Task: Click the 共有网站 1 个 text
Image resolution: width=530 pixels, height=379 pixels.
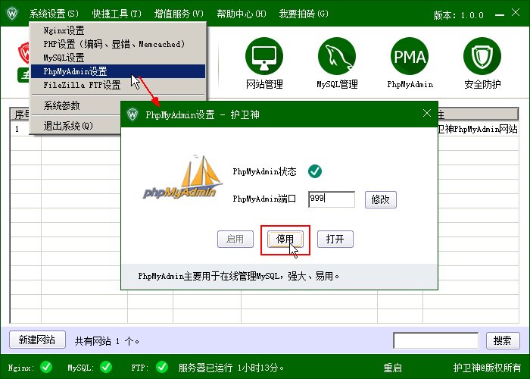Action: [107, 341]
